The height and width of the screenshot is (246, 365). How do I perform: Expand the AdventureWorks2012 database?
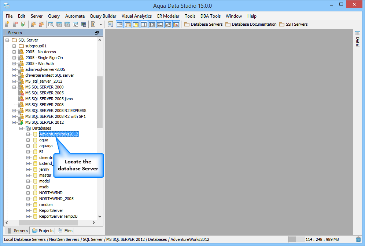[28, 134]
